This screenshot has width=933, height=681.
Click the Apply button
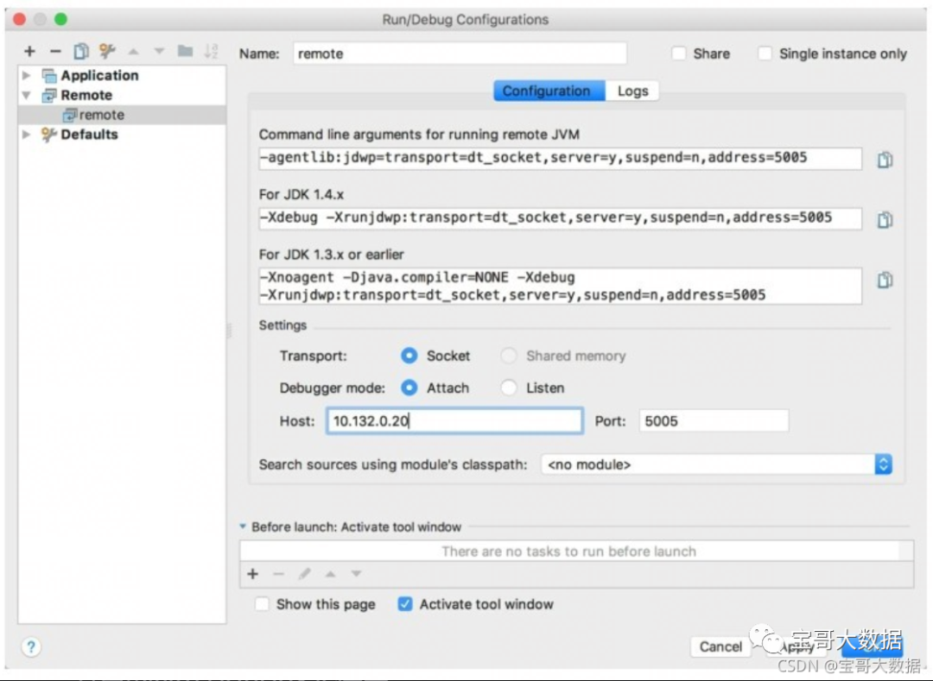[797, 646]
